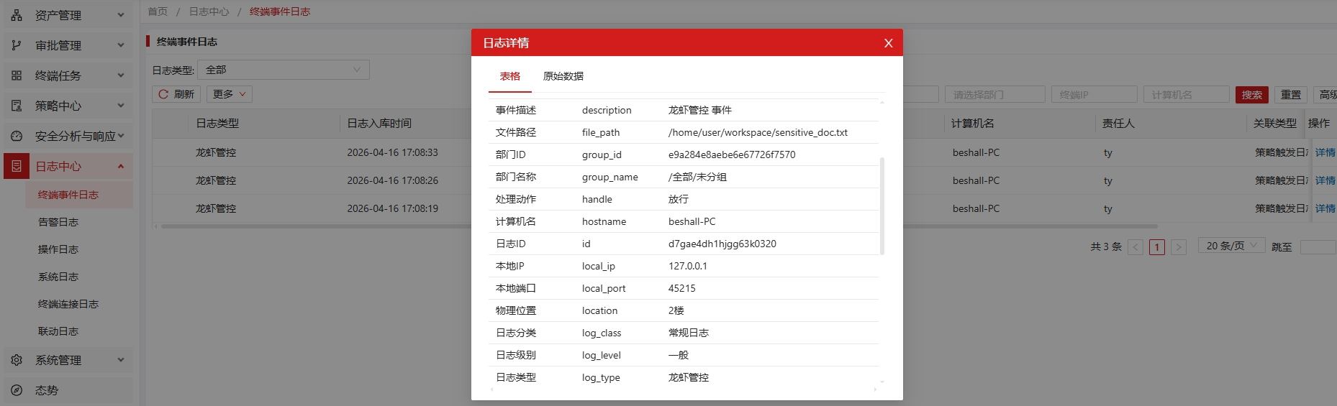Click the 2026-04-16 17:08:26 timestamp cell

point(393,180)
